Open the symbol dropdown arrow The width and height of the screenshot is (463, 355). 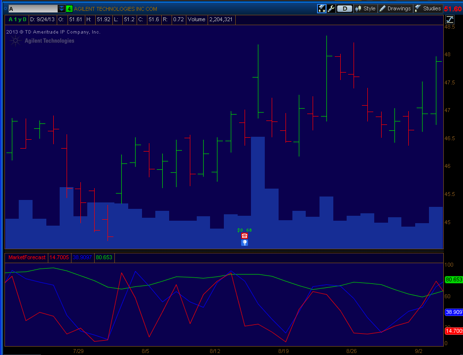click(x=62, y=9)
